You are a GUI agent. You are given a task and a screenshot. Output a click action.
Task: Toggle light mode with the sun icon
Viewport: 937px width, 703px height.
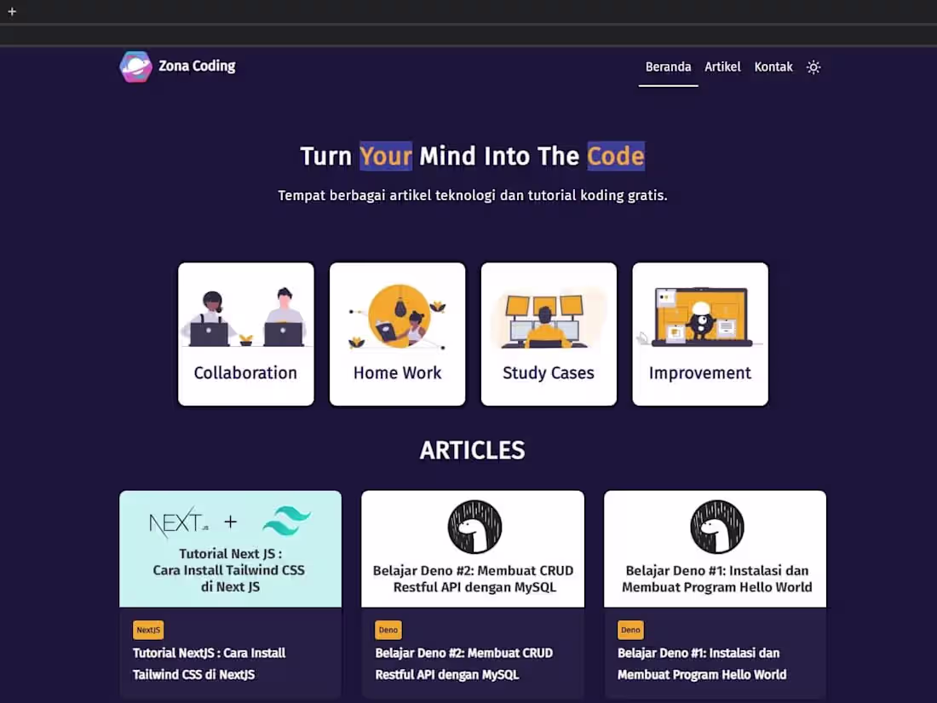pyautogui.click(x=813, y=66)
